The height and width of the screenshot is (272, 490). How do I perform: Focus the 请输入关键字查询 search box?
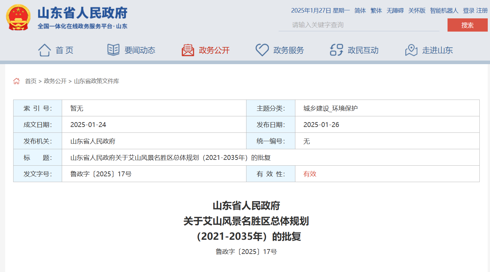pos(359,25)
